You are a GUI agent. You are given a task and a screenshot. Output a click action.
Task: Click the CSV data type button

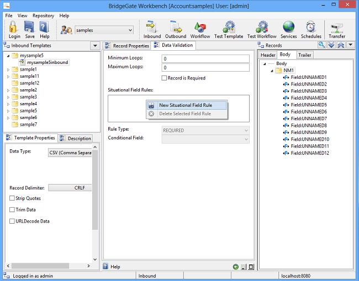tap(70, 153)
